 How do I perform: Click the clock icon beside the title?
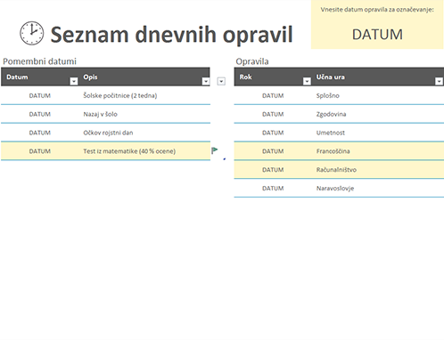pos(32,33)
